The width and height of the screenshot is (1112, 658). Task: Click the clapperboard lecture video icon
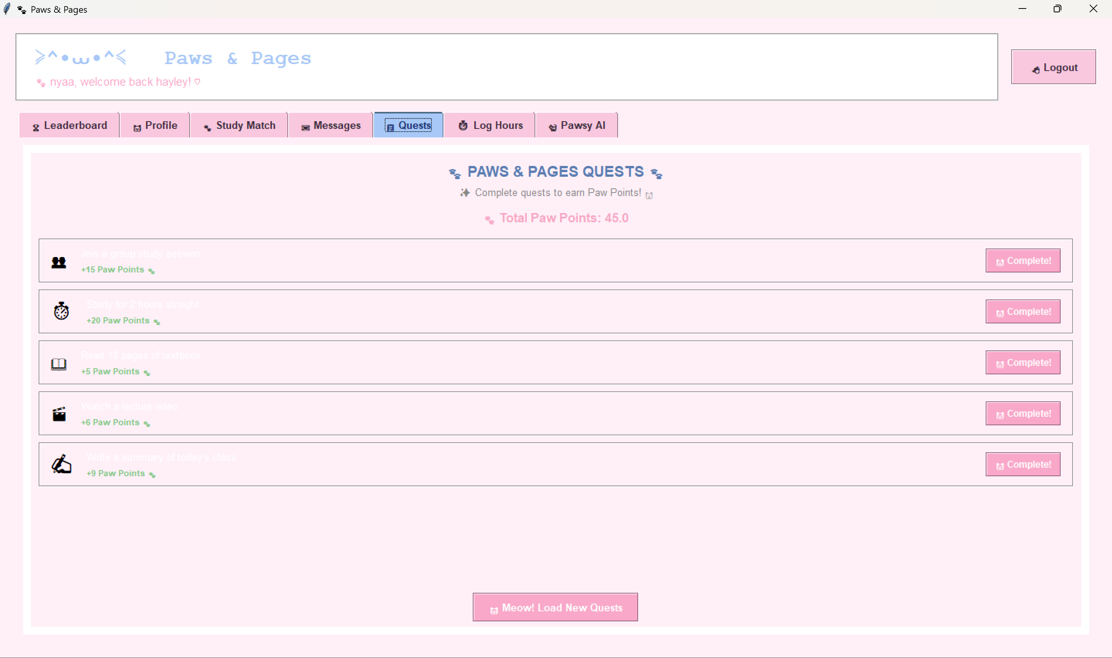pyautogui.click(x=59, y=414)
